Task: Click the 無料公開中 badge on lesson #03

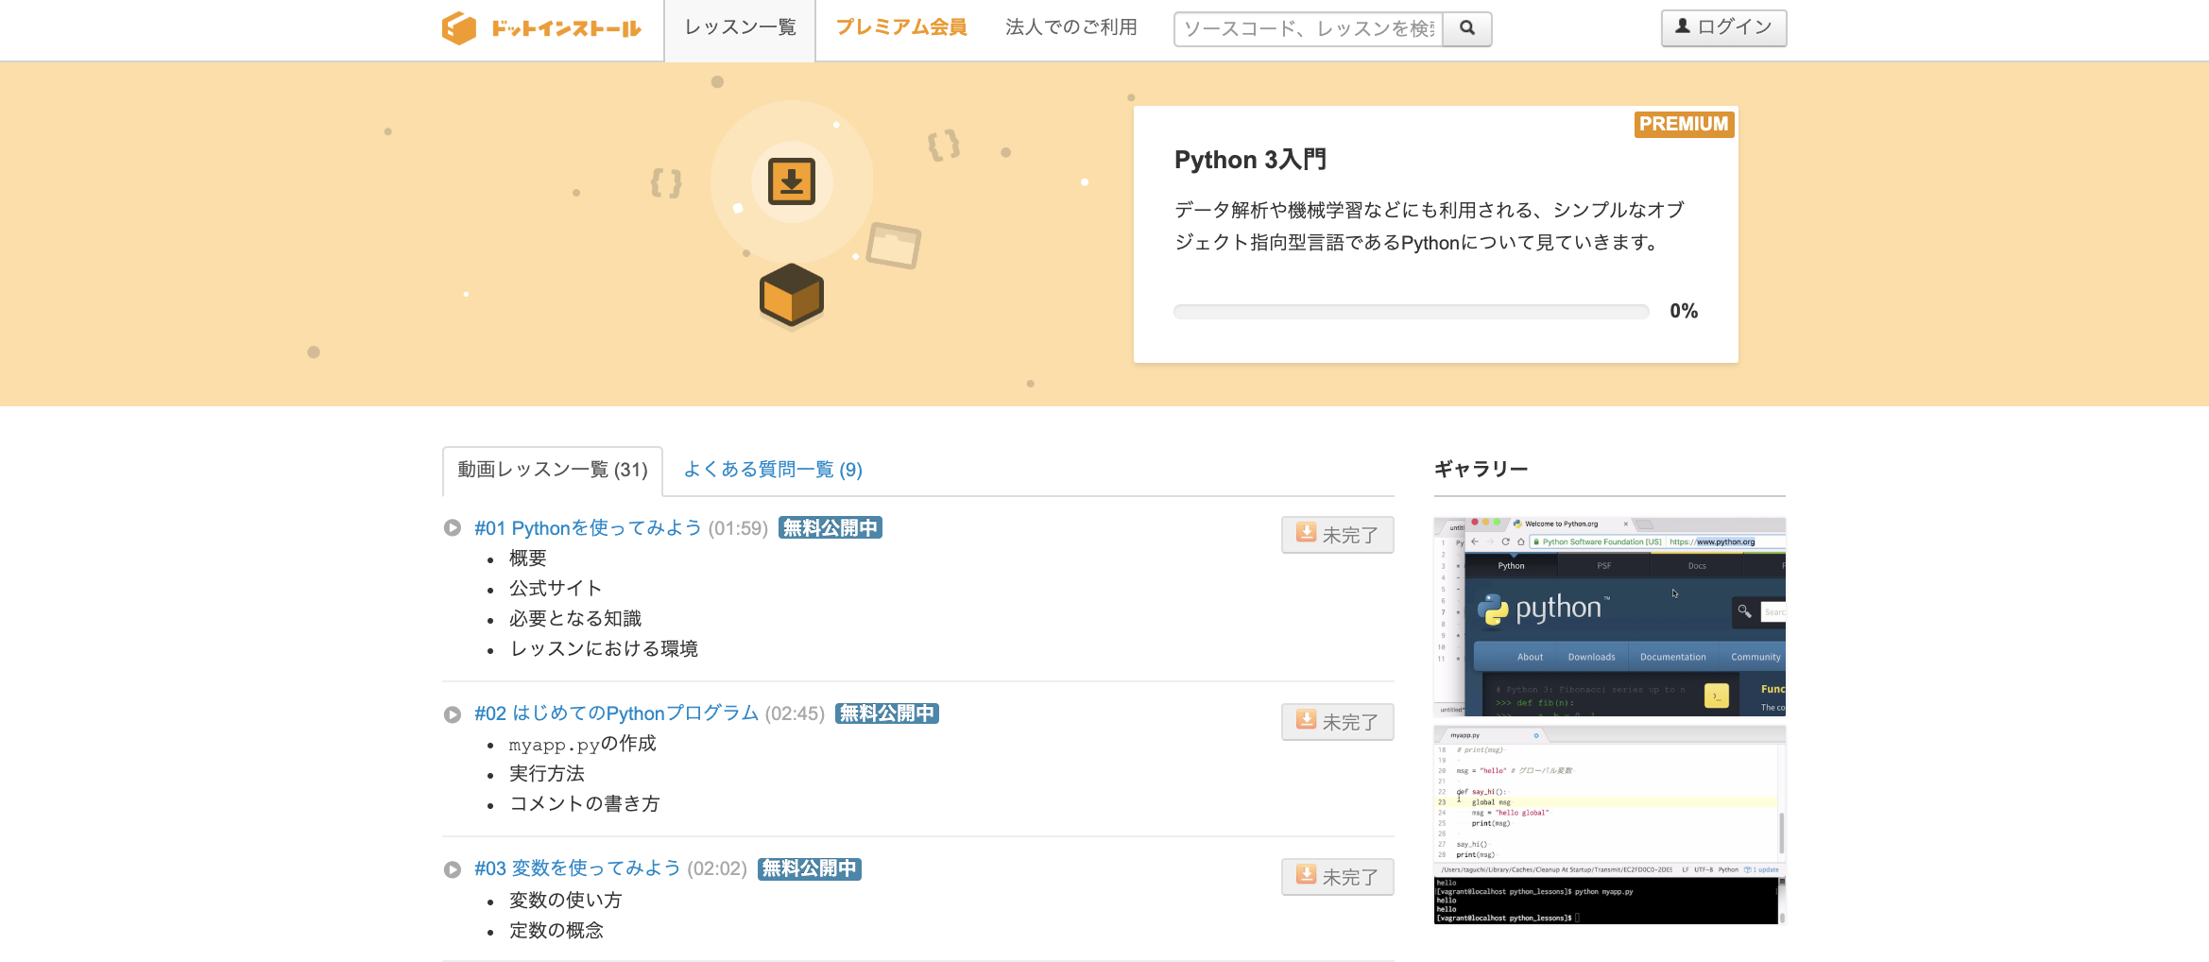Action: [810, 868]
